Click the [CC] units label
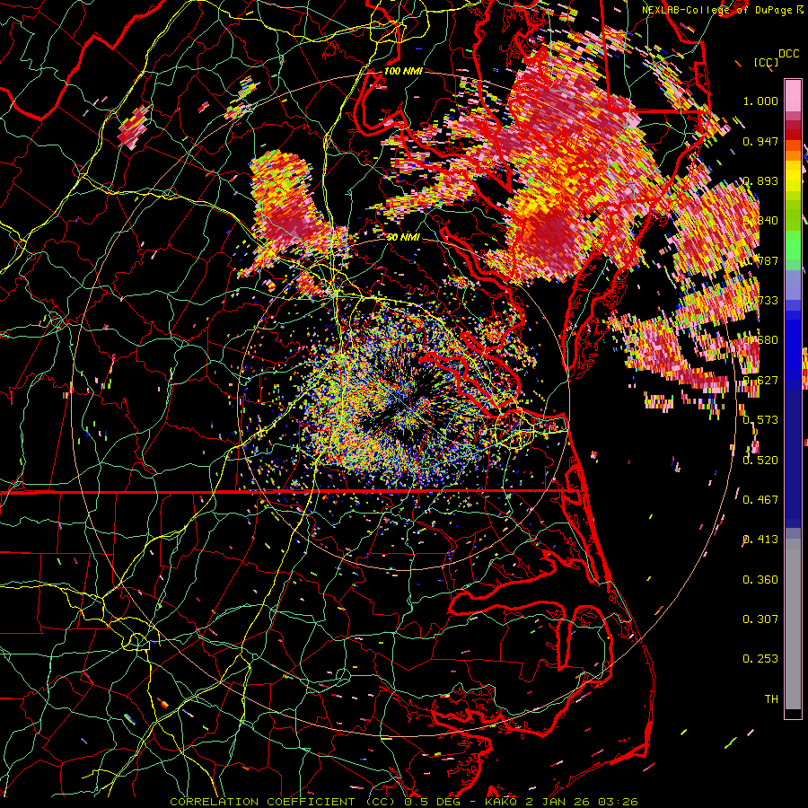This screenshot has width=808, height=808. pyautogui.click(x=767, y=62)
